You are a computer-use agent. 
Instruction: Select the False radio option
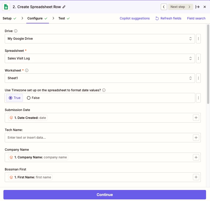[33, 98]
